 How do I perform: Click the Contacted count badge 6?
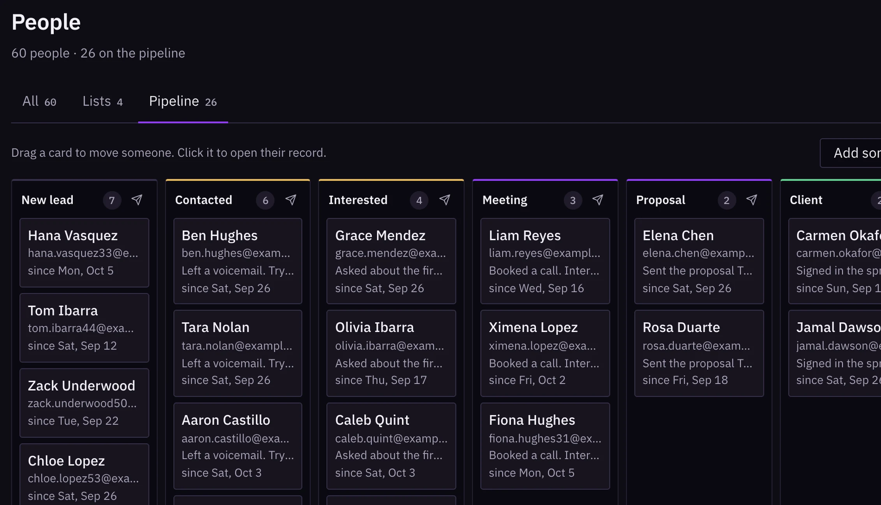(265, 200)
